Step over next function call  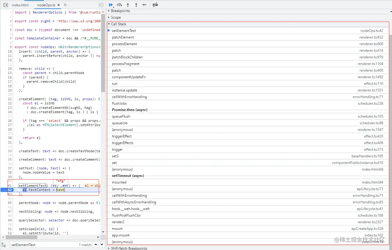click(x=119, y=5)
